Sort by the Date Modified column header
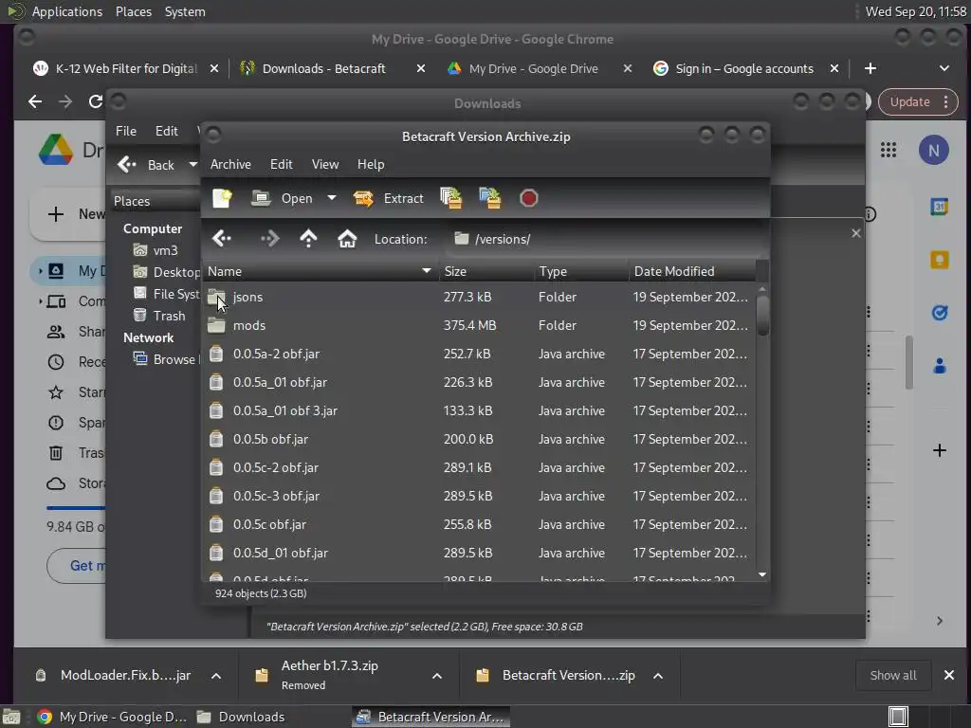 691,271
